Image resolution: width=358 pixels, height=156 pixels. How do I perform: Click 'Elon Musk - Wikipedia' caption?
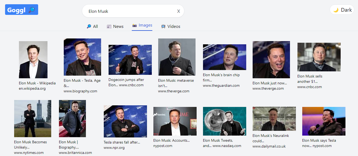click(x=37, y=83)
